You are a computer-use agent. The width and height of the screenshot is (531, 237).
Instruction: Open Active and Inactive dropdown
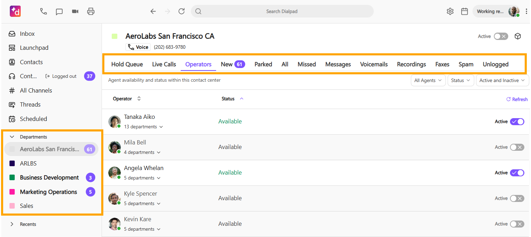pos(502,80)
